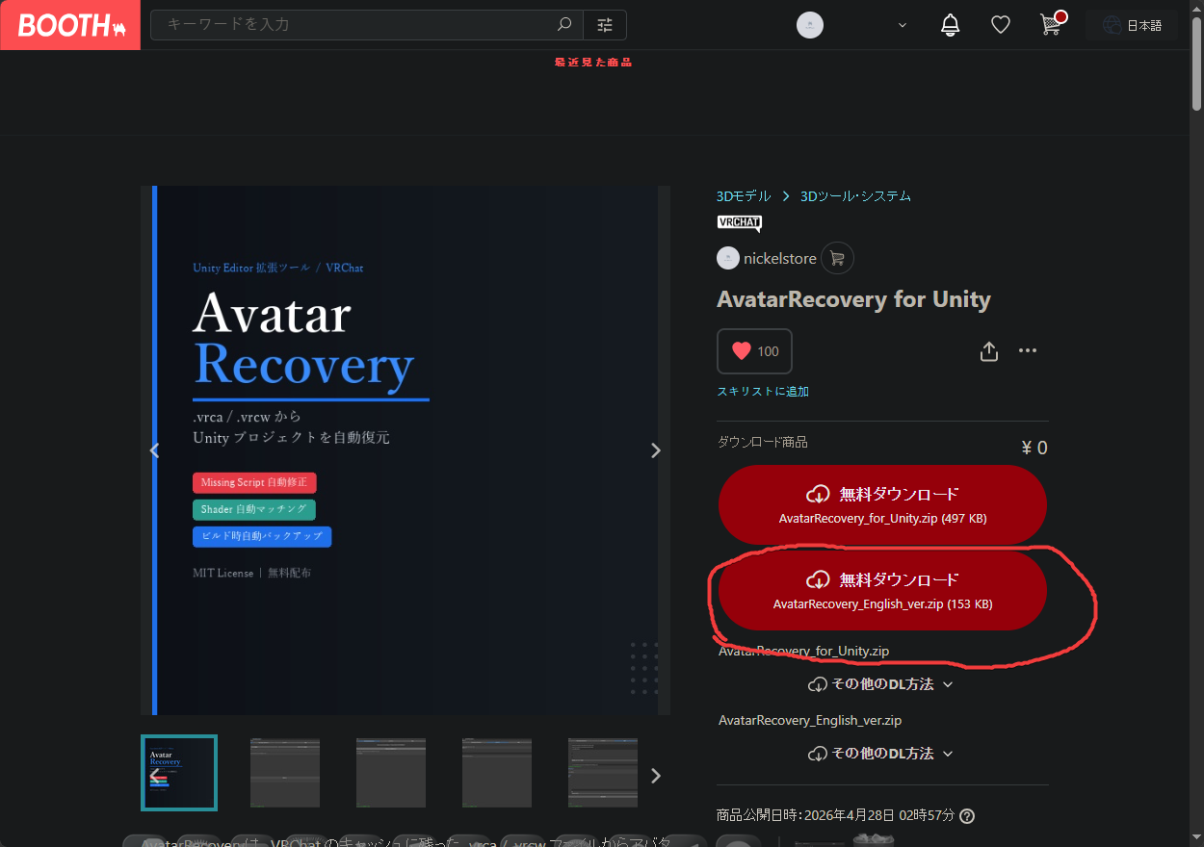Run search with the magnifier icon
This screenshot has height=847, width=1204.
click(x=564, y=24)
